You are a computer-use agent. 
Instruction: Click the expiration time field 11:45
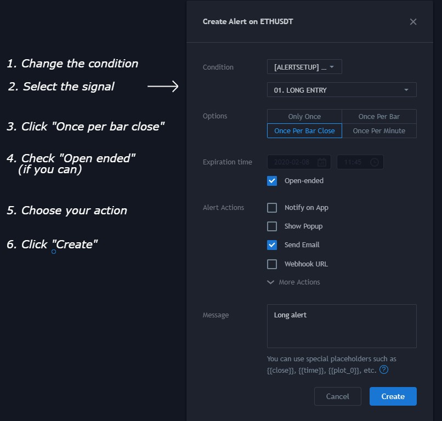[x=360, y=162]
